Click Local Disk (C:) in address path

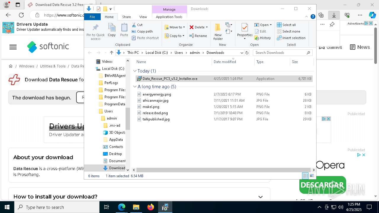(x=157, y=53)
